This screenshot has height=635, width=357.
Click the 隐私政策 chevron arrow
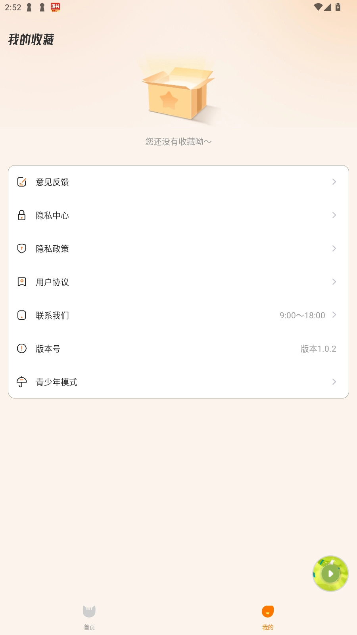click(x=334, y=248)
